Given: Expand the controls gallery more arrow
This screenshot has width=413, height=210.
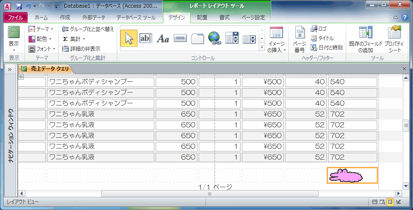Looking at the screenshot, I should pyautogui.click(x=262, y=47).
